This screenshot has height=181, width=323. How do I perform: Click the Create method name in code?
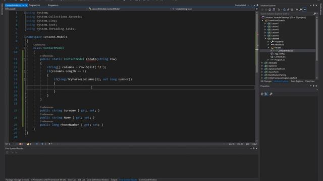91,59
